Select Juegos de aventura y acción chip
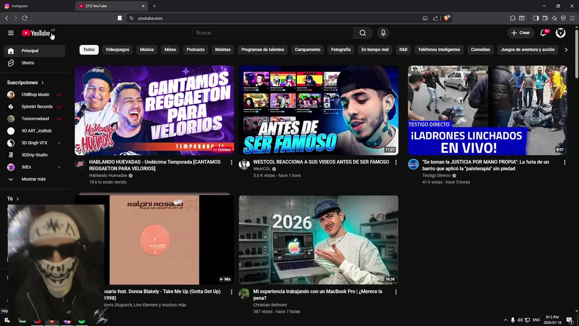Screen dimensions: 579x326 [x=527, y=50]
